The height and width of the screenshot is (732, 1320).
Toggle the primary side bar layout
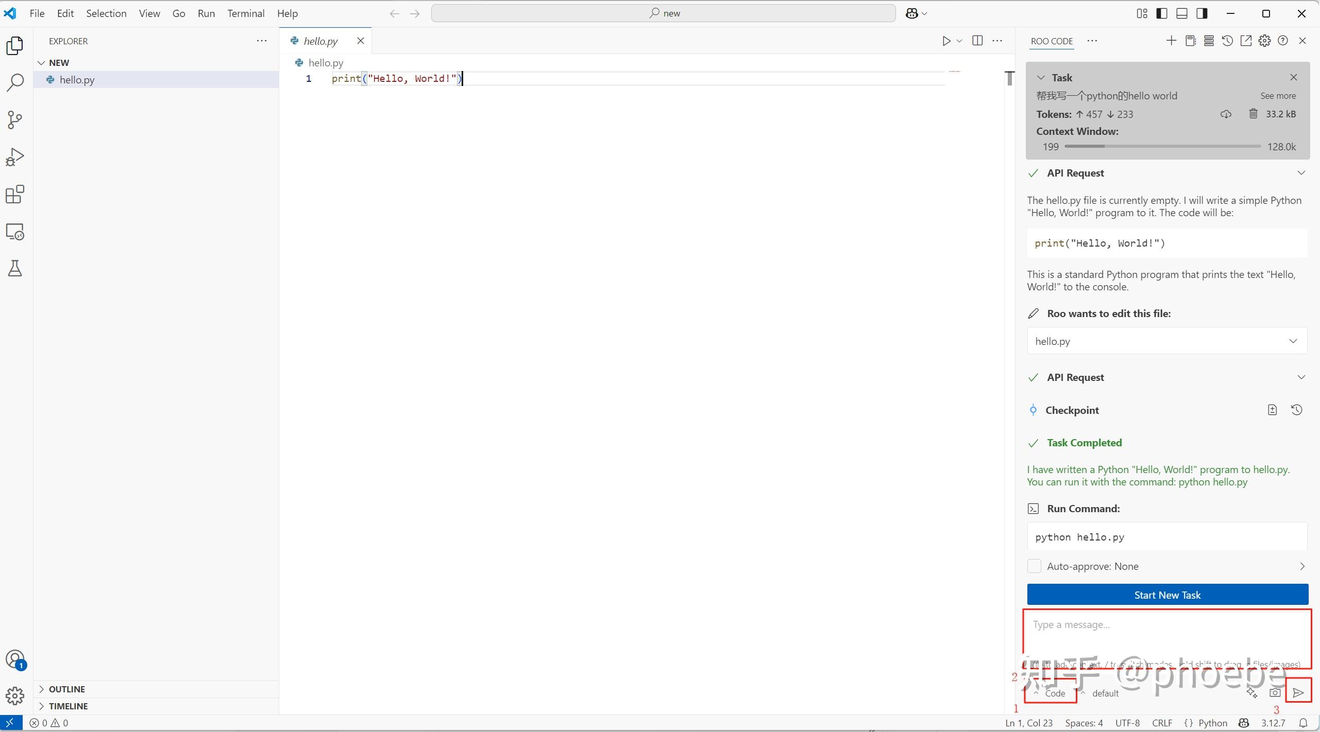pos(1162,13)
